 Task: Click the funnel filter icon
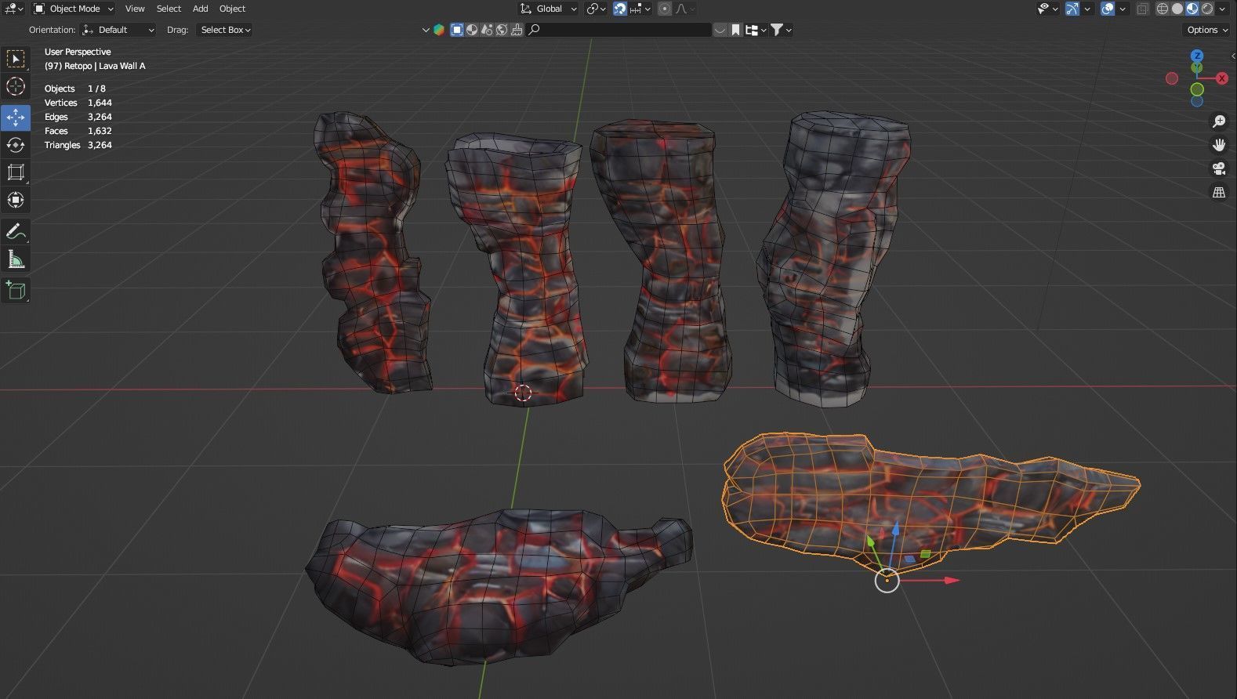776,30
